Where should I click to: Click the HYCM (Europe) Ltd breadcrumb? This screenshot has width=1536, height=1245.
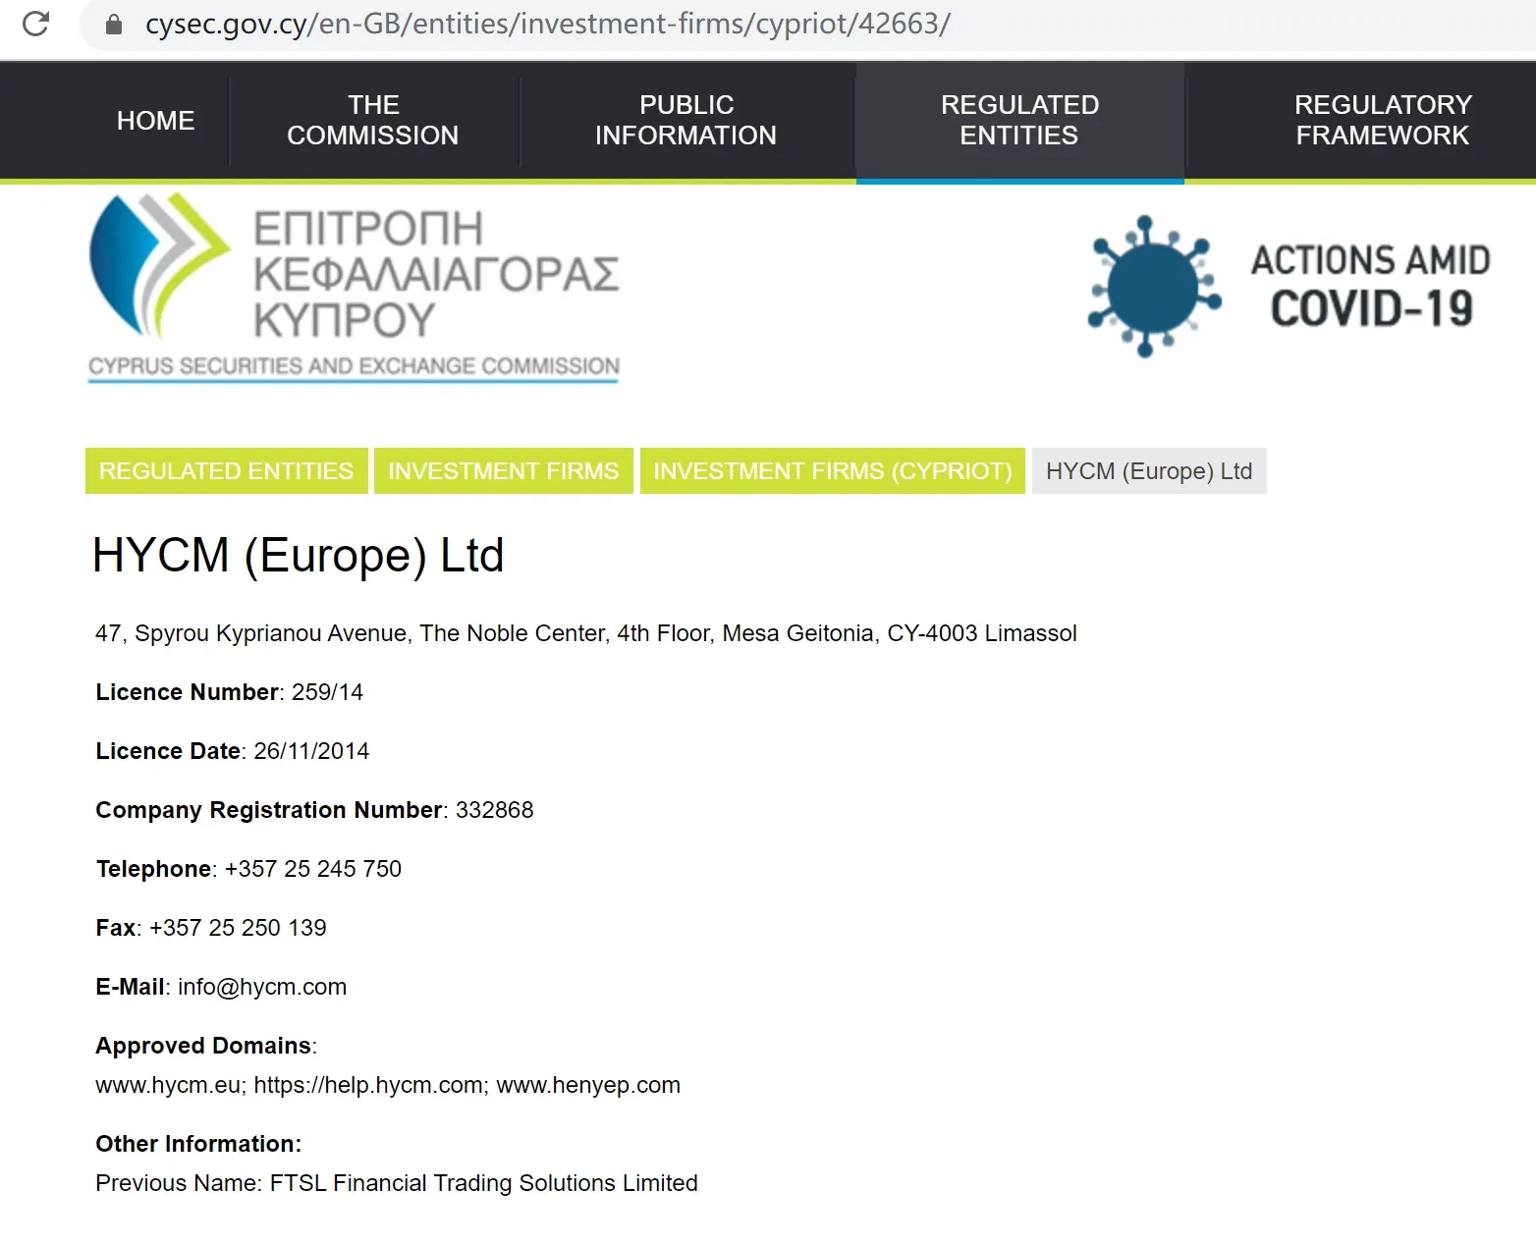point(1149,471)
